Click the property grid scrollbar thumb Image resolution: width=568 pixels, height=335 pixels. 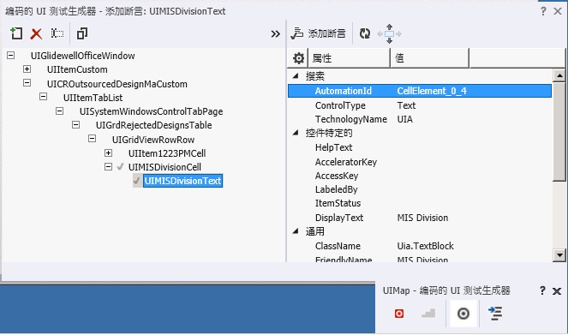tap(559, 131)
